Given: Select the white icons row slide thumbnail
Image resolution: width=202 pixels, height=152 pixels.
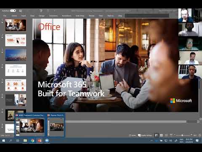Looking at the screenshot, I should [x=16, y=70].
